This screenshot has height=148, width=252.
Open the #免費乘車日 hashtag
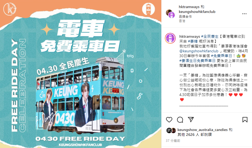(221, 56)
